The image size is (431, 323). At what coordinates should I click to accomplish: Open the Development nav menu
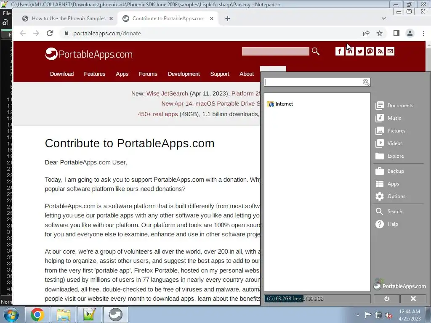click(184, 74)
